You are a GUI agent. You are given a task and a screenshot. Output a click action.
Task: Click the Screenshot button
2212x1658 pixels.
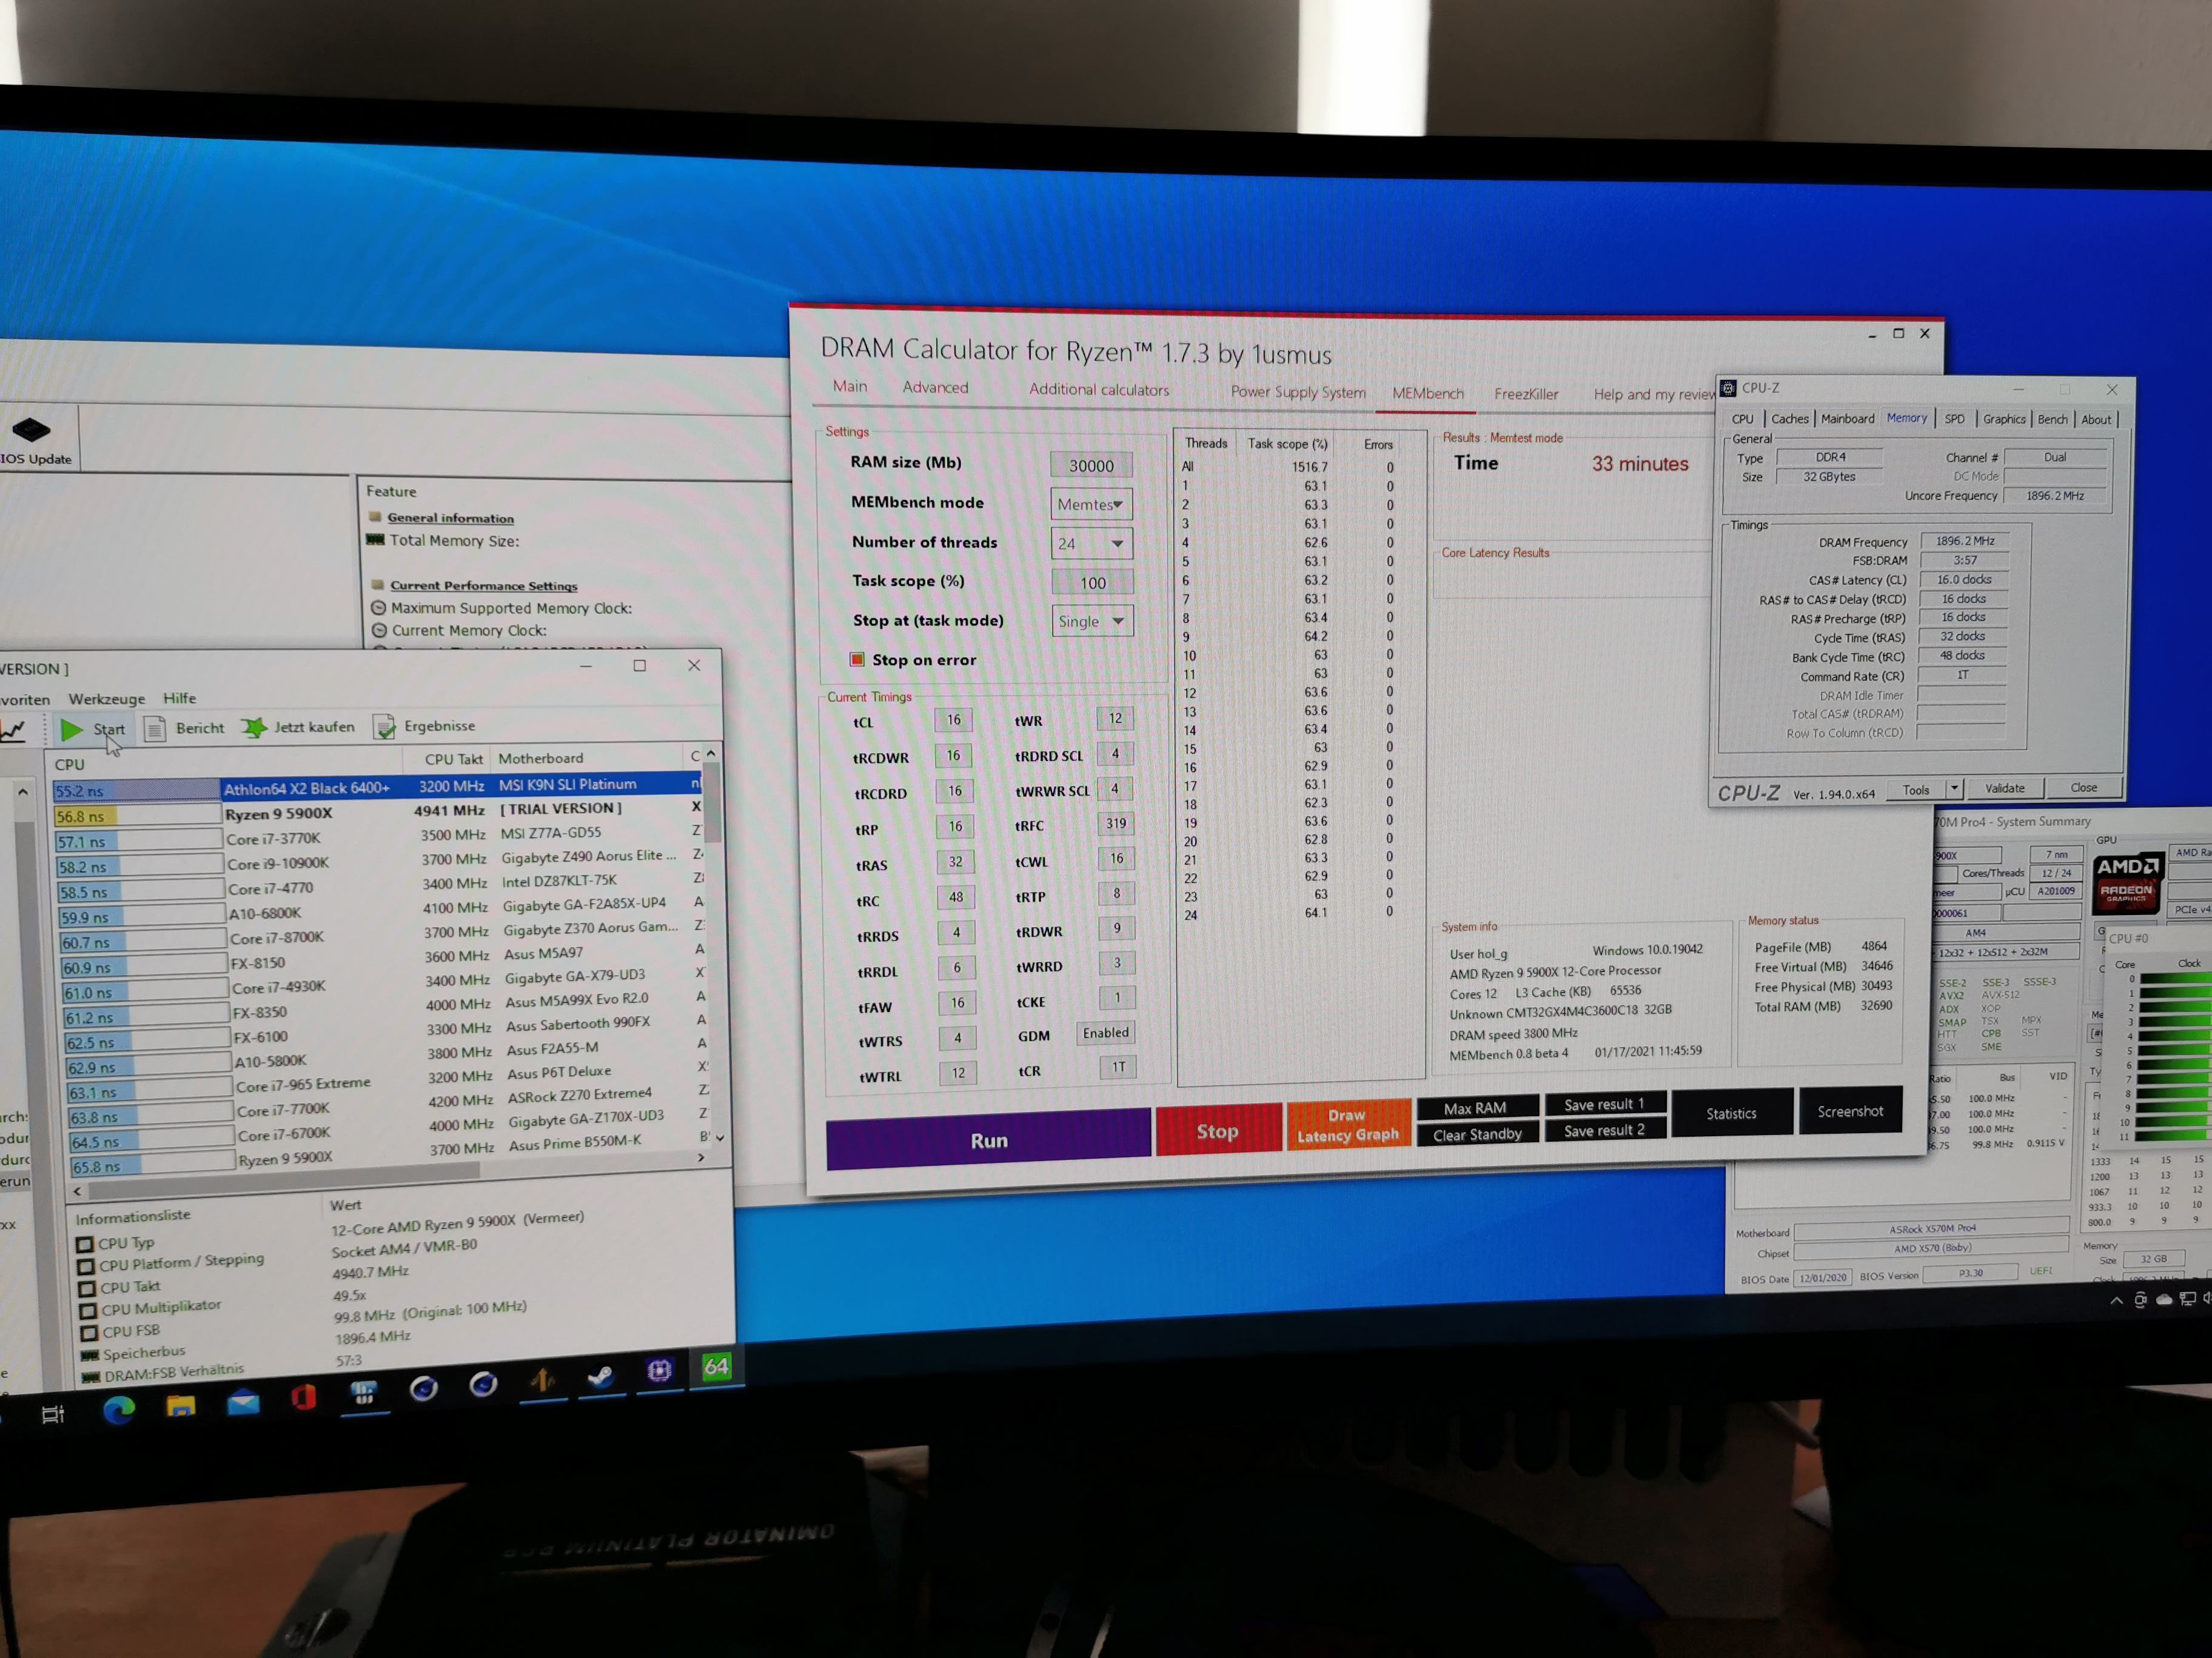1850,1110
